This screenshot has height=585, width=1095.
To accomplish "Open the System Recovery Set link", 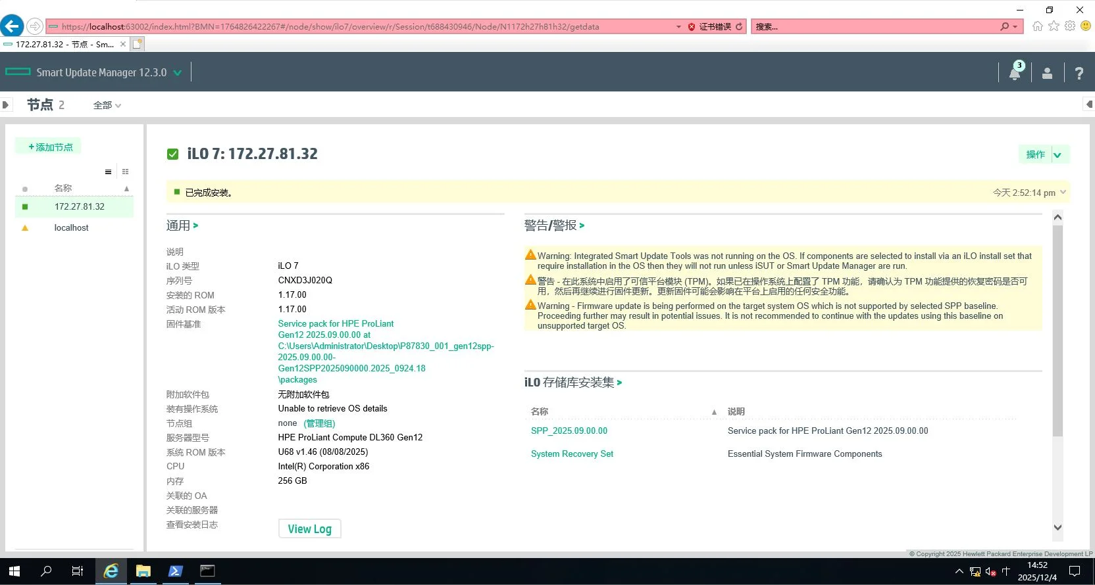I will (x=572, y=454).
